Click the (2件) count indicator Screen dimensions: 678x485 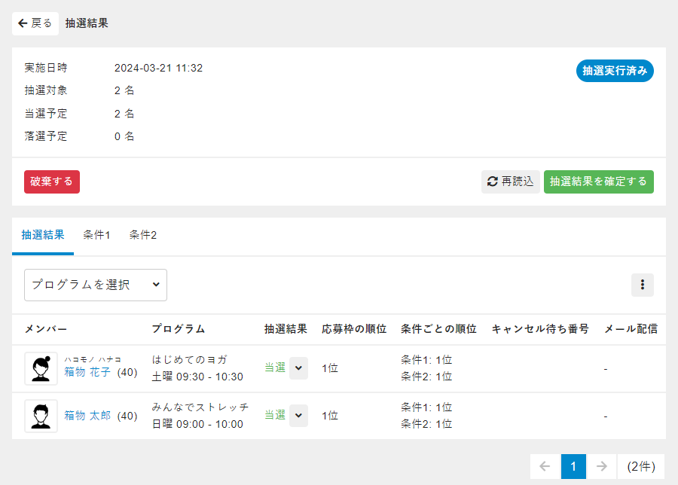[640, 467]
